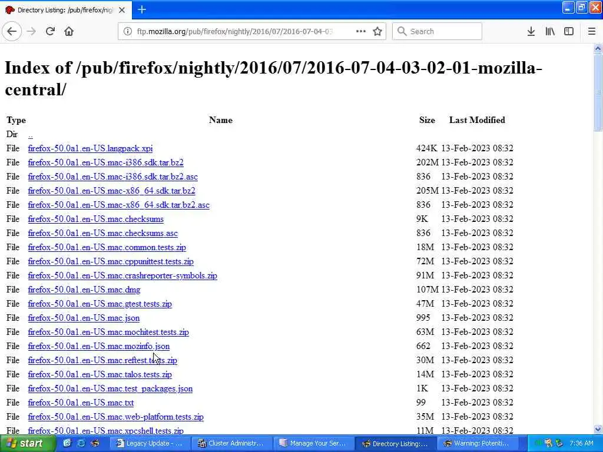Open the Firefox home page
The height and width of the screenshot is (452, 603).
pos(69,31)
